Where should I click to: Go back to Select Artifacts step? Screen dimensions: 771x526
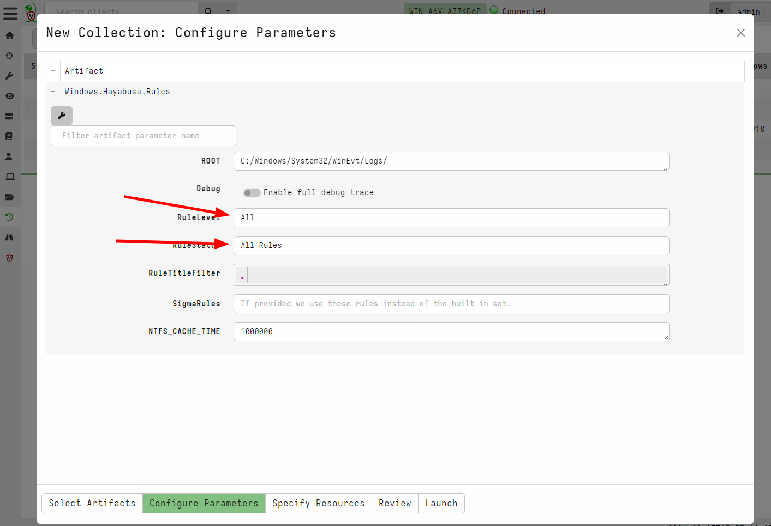92,503
